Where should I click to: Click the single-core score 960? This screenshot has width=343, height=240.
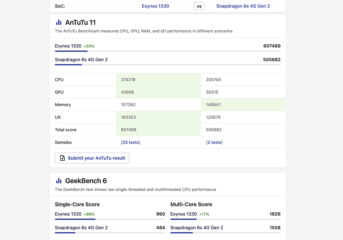click(x=161, y=214)
